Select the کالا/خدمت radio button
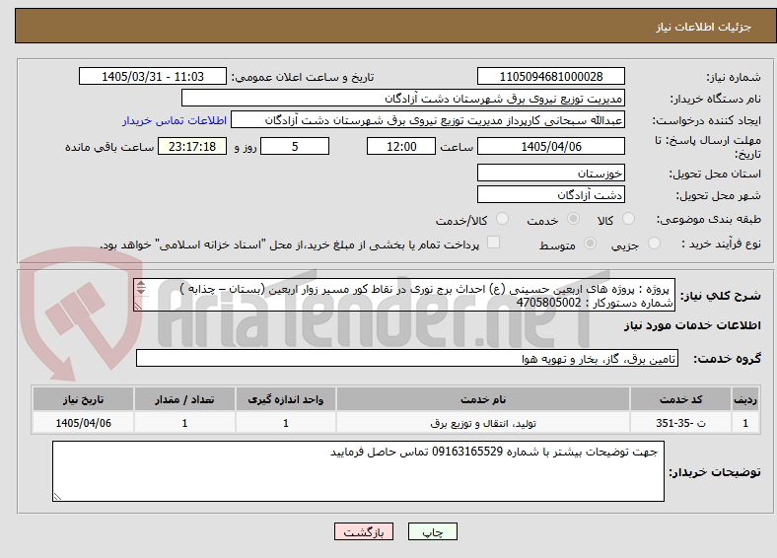The width and height of the screenshot is (777, 558). coord(503,219)
